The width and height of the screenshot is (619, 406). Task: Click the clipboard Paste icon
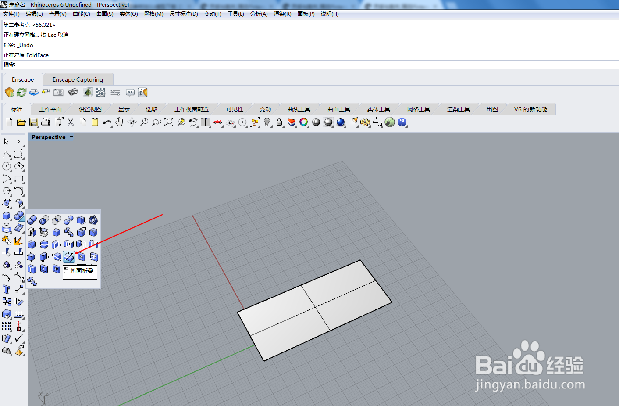pos(95,122)
